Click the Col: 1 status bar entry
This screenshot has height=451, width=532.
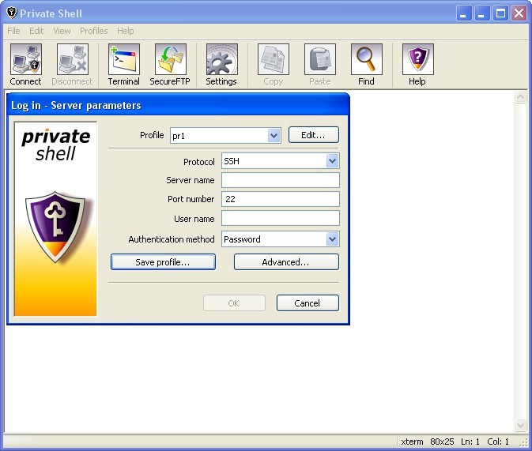pos(498,442)
